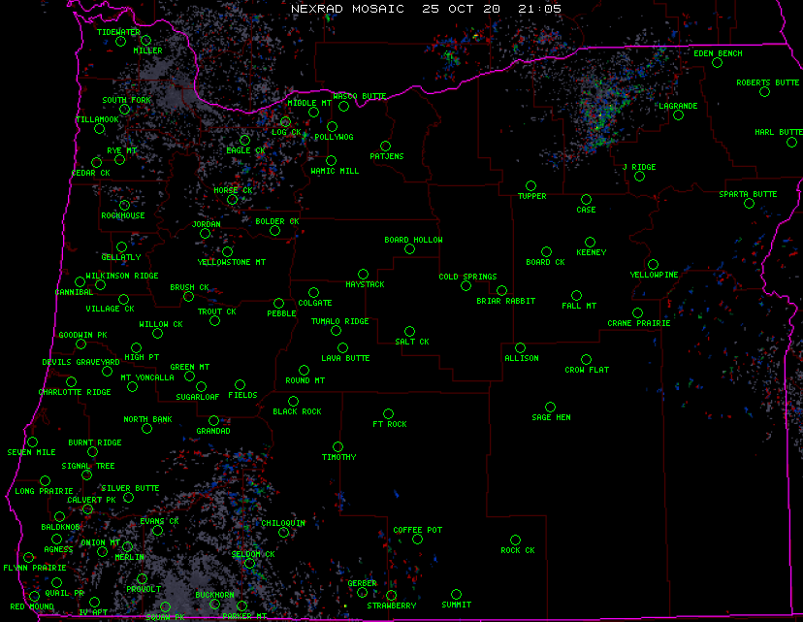Click the LAGRANDE station marker circle
The height and width of the screenshot is (622, 803).
coord(679,115)
